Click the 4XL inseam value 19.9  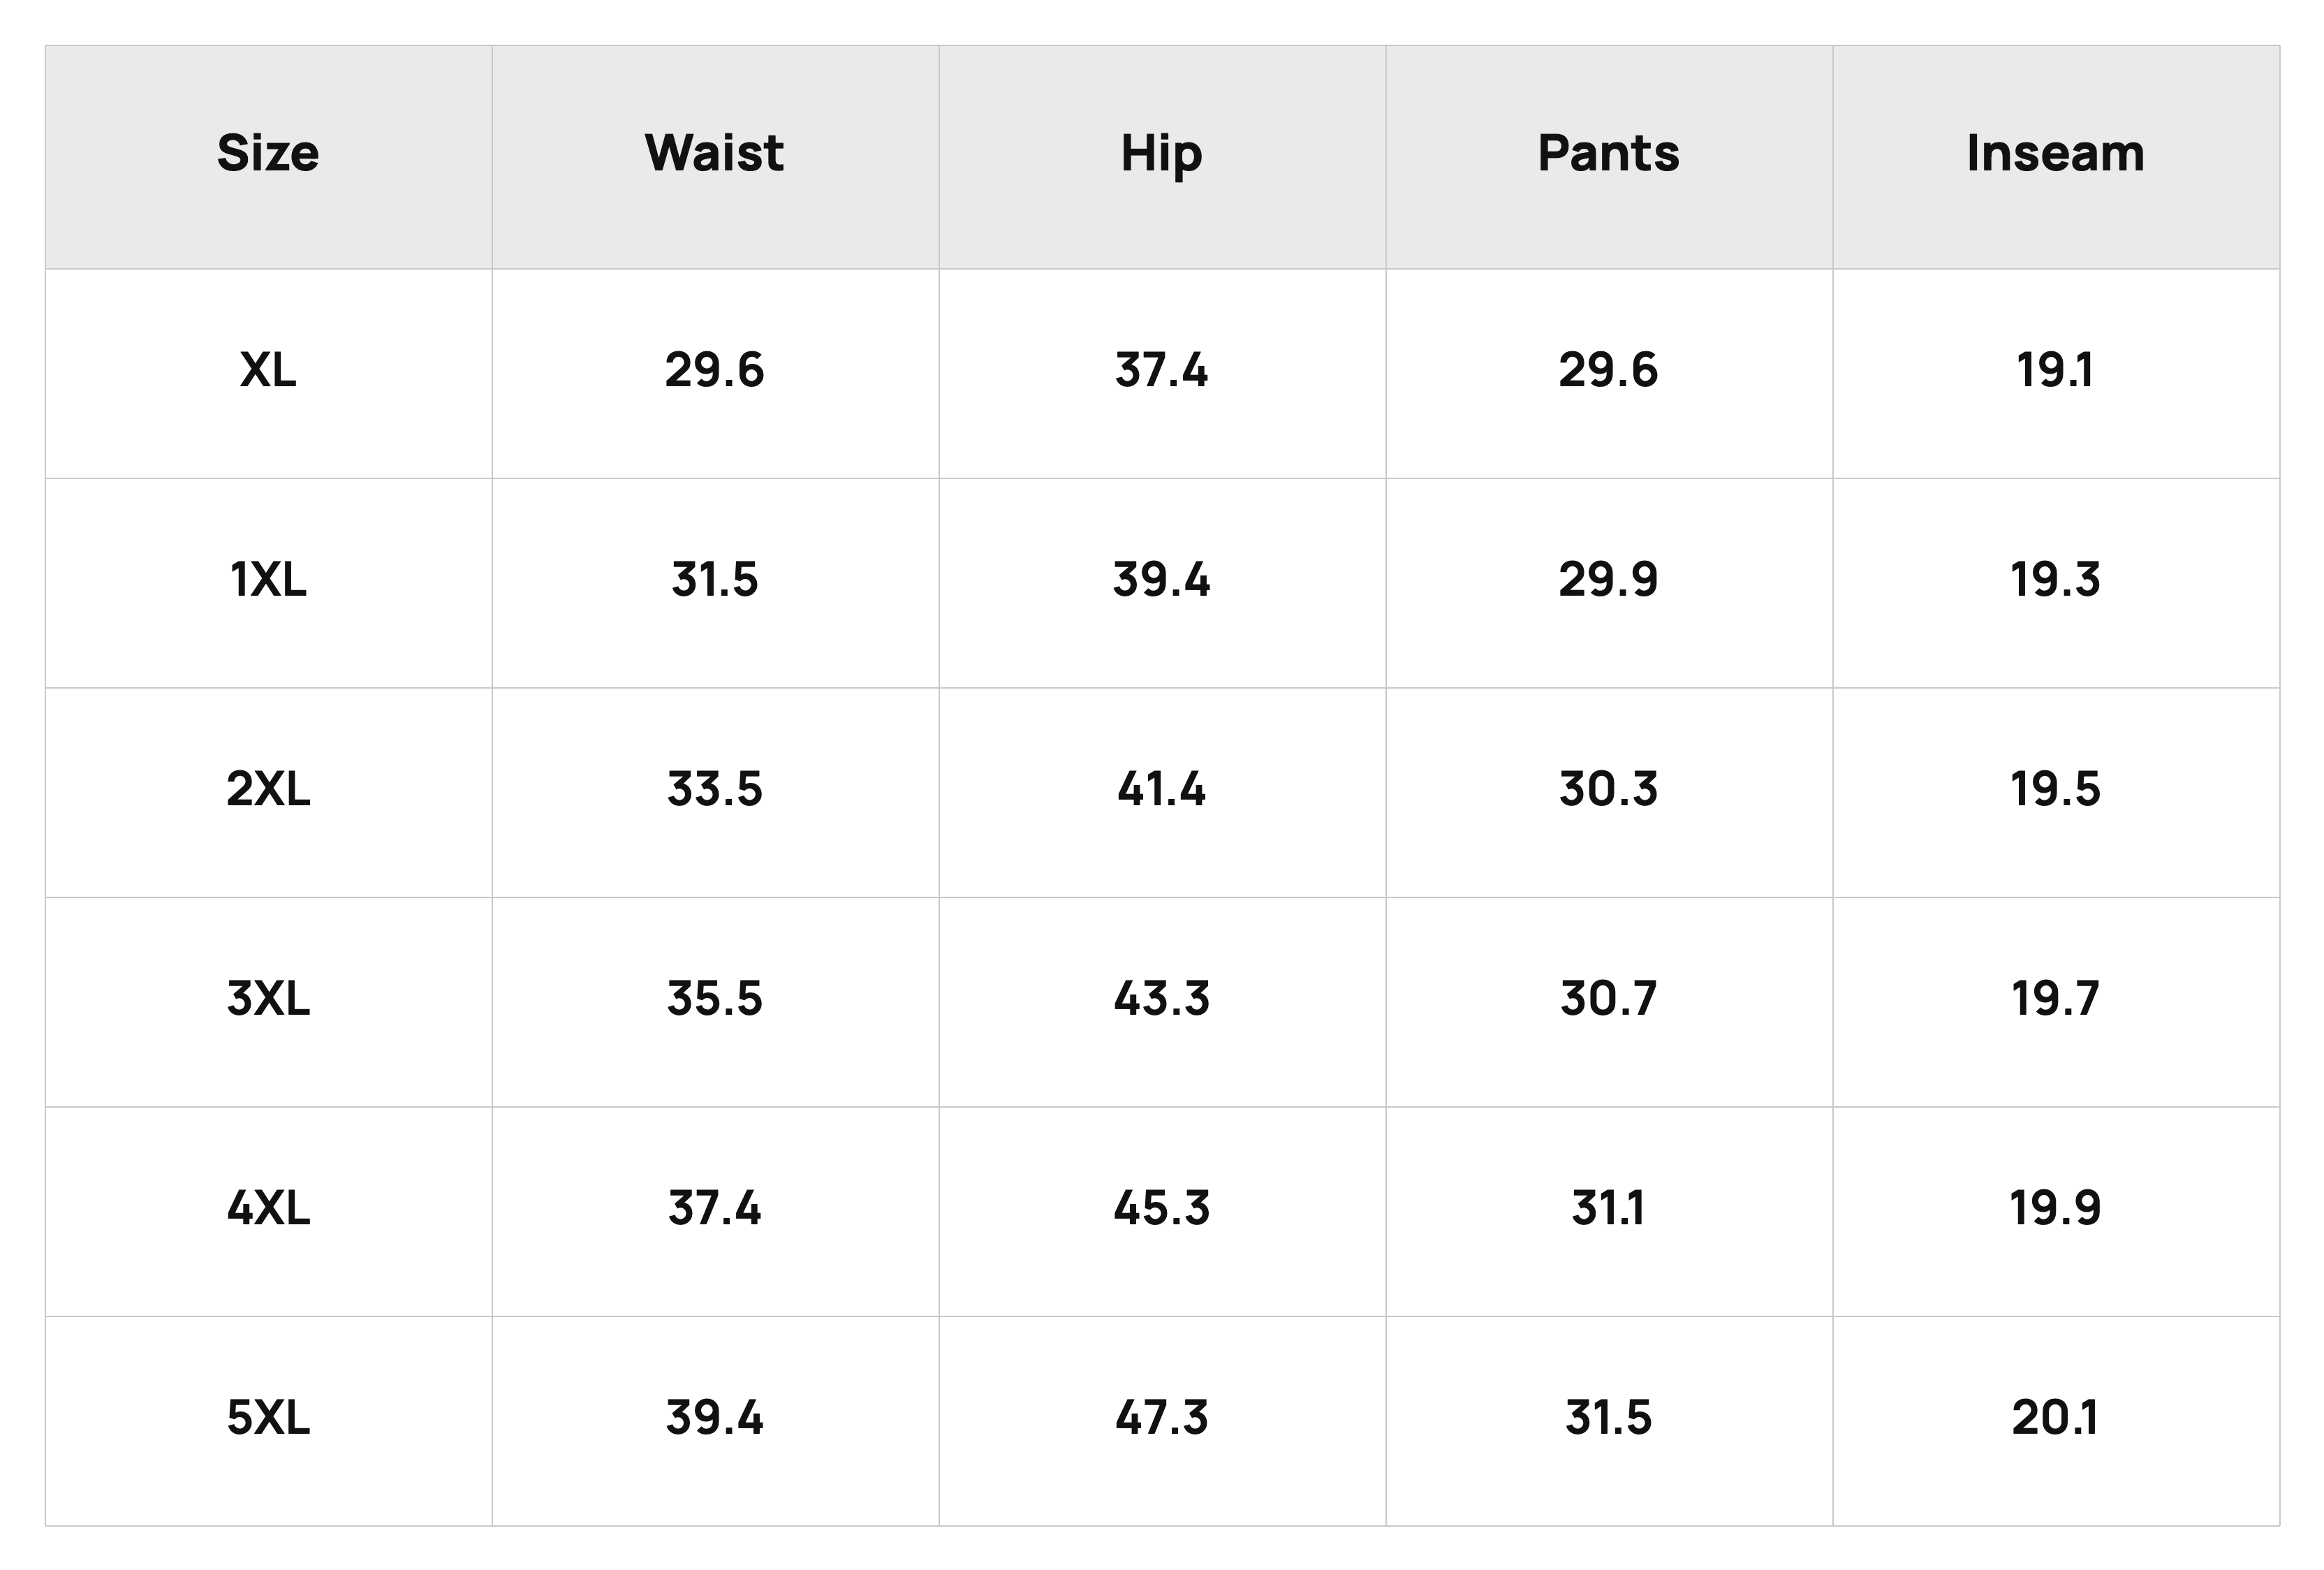pos(2055,1209)
